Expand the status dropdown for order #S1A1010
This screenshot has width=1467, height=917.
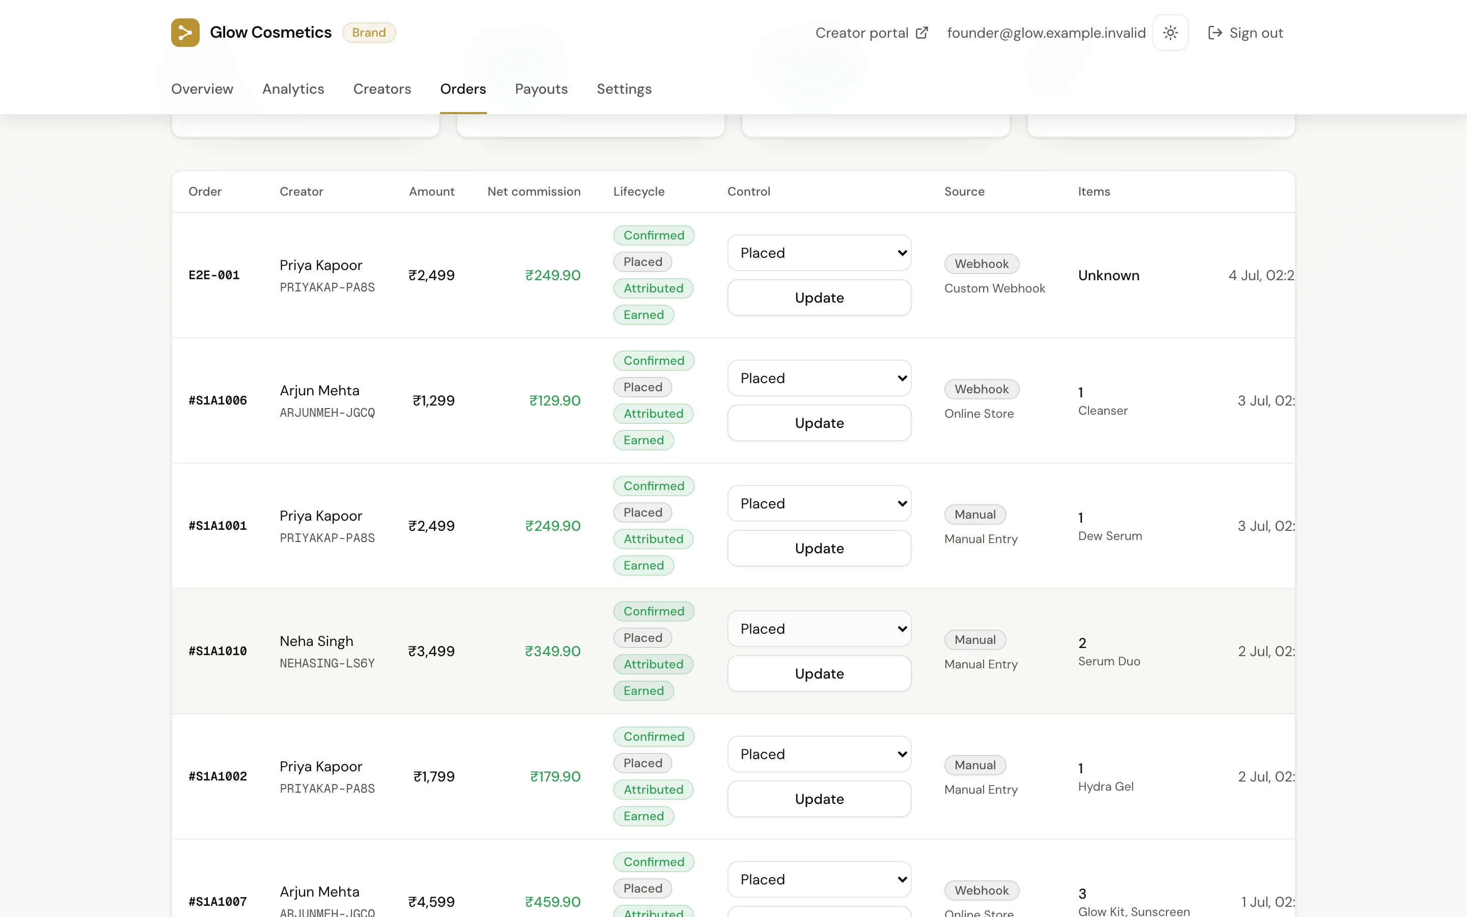click(x=819, y=629)
